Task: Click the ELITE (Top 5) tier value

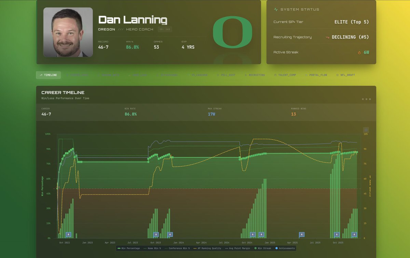Action: (352, 22)
